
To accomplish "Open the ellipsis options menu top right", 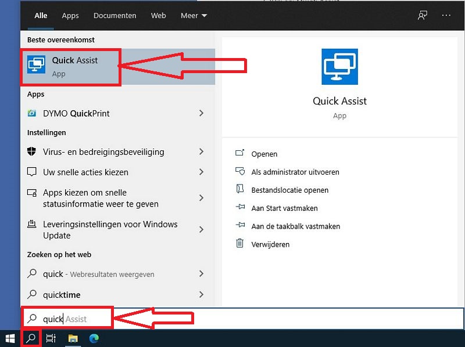I will 448,16.
